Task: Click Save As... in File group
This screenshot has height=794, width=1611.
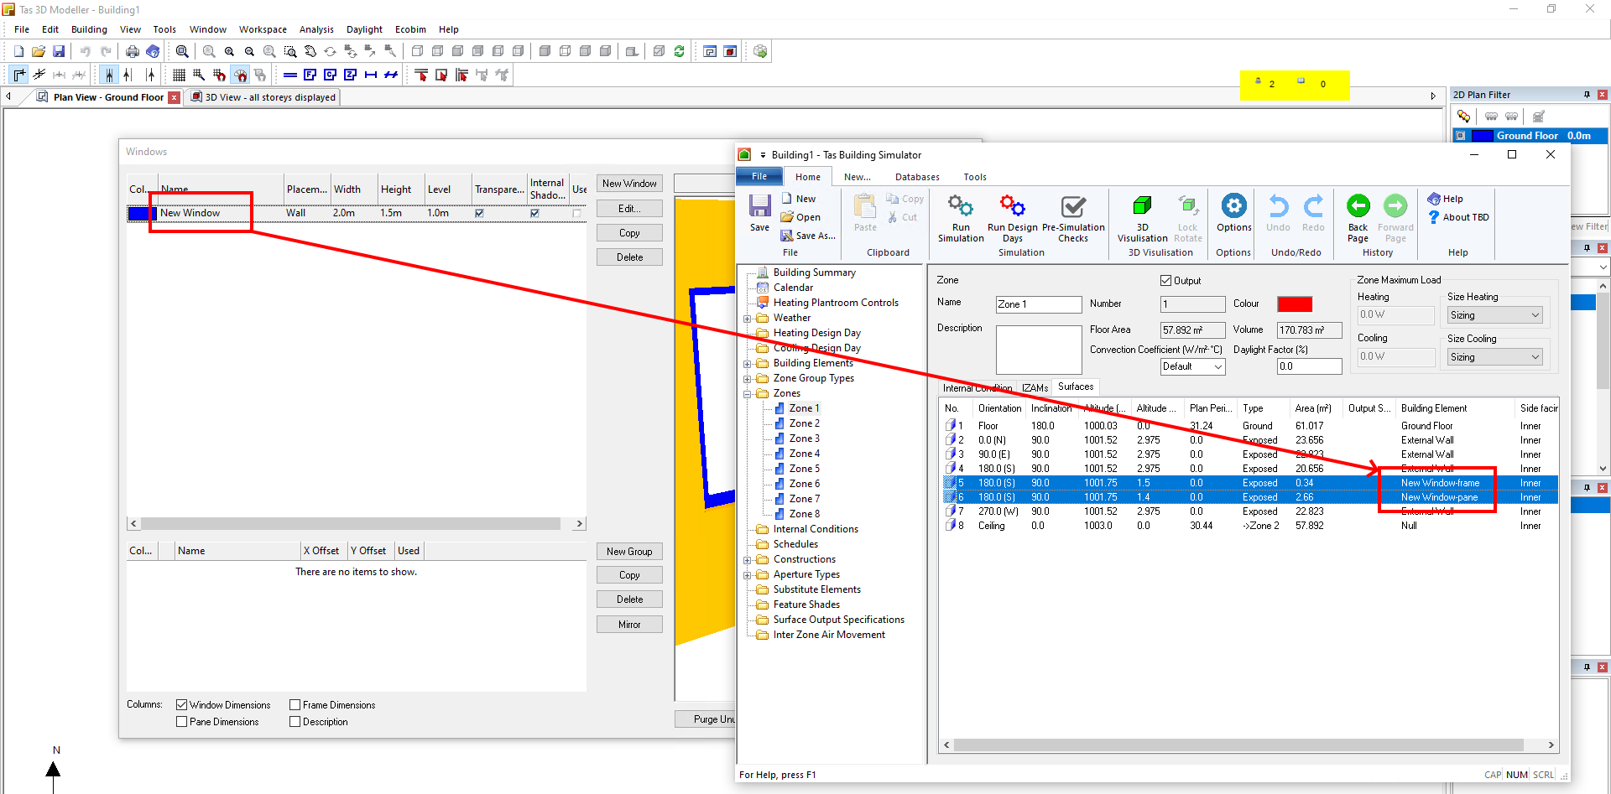Action: [808, 236]
